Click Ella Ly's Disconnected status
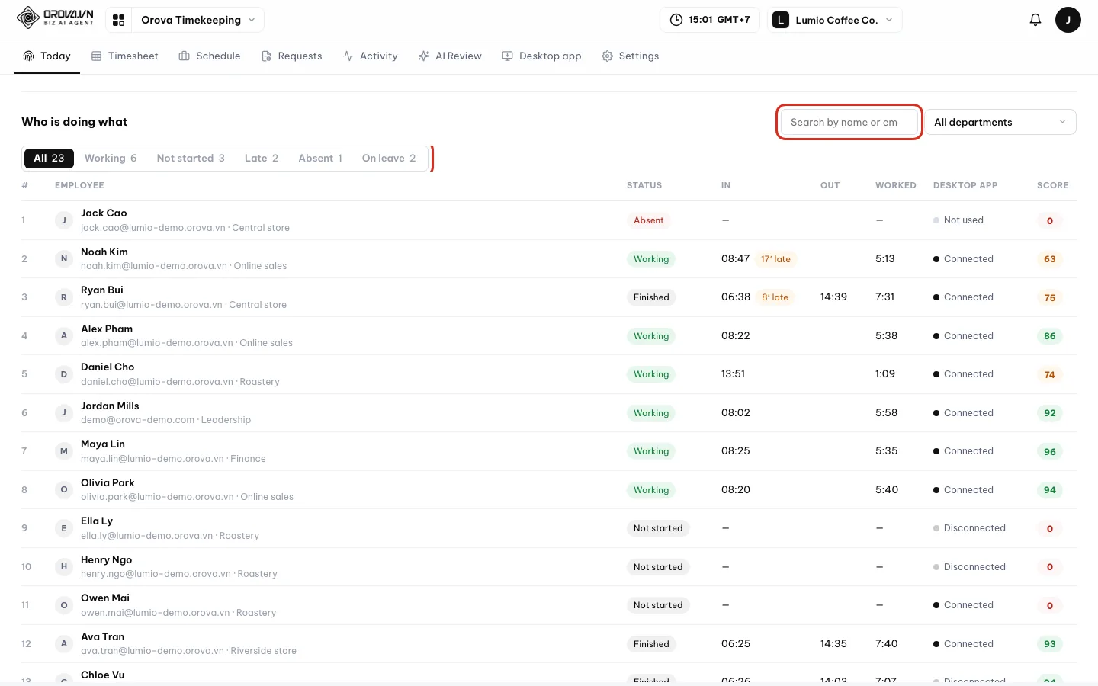The height and width of the screenshot is (686, 1098). 969,528
